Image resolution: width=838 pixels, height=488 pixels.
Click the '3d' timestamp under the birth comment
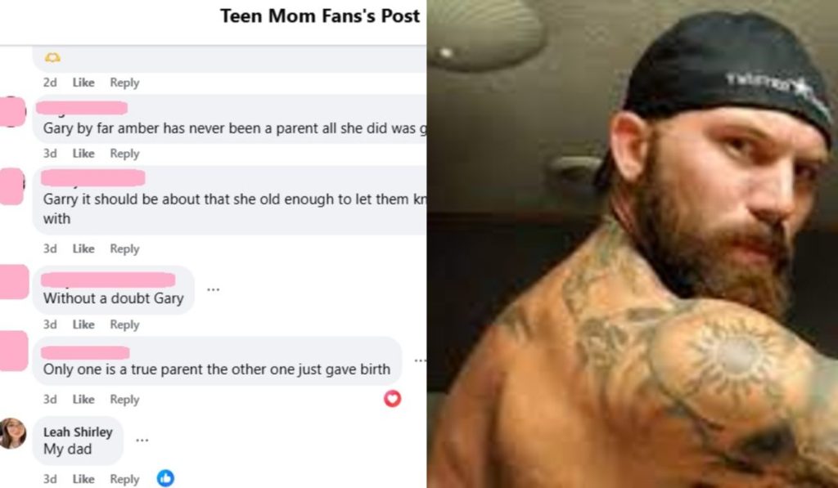pyautogui.click(x=49, y=400)
